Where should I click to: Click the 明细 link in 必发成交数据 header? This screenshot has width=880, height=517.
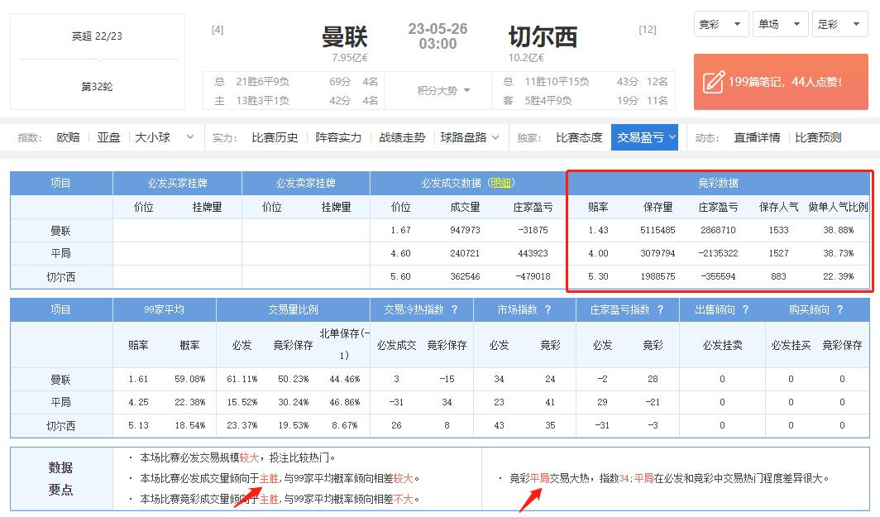(503, 183)
